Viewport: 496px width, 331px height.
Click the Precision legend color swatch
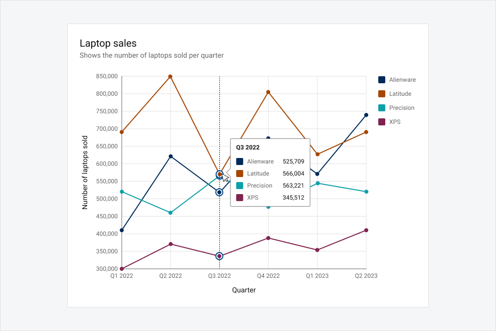point(382,108)
